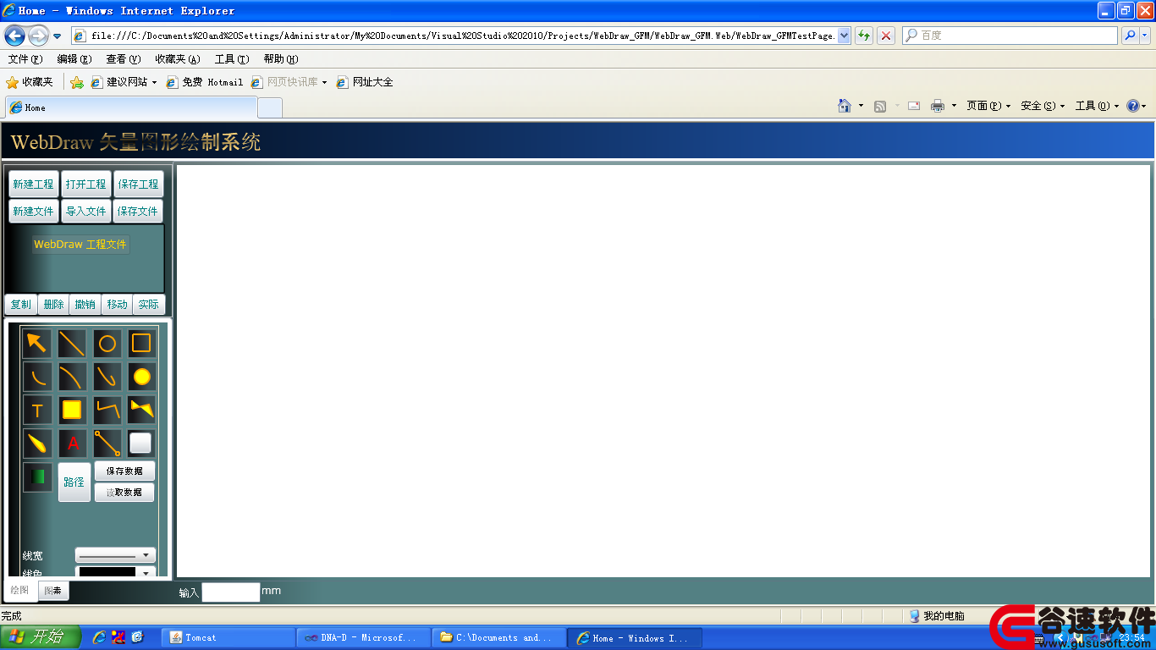
Task: Select the red letter A tool
Action: click(72, 443)
